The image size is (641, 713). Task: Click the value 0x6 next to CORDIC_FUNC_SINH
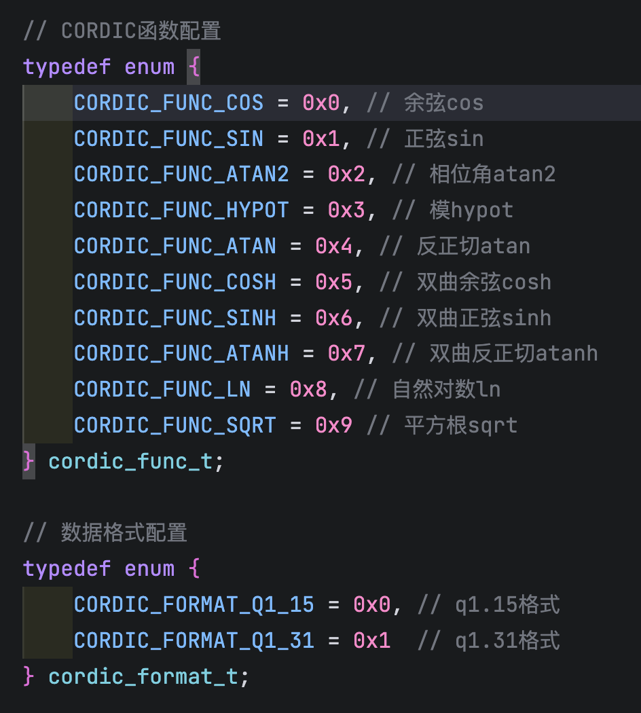pos(334,317)
